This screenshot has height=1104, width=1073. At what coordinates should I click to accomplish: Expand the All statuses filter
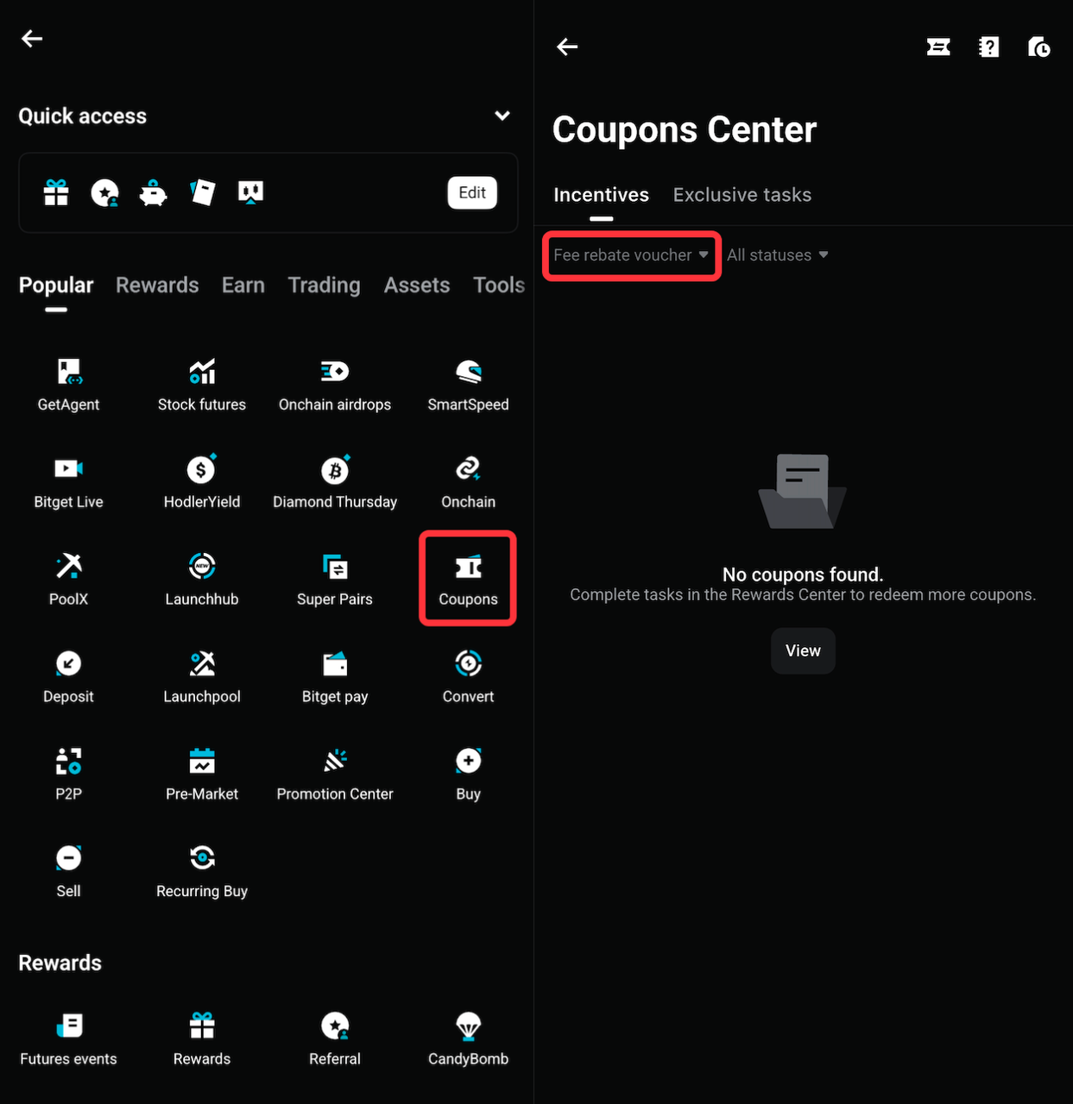[776, 254]
